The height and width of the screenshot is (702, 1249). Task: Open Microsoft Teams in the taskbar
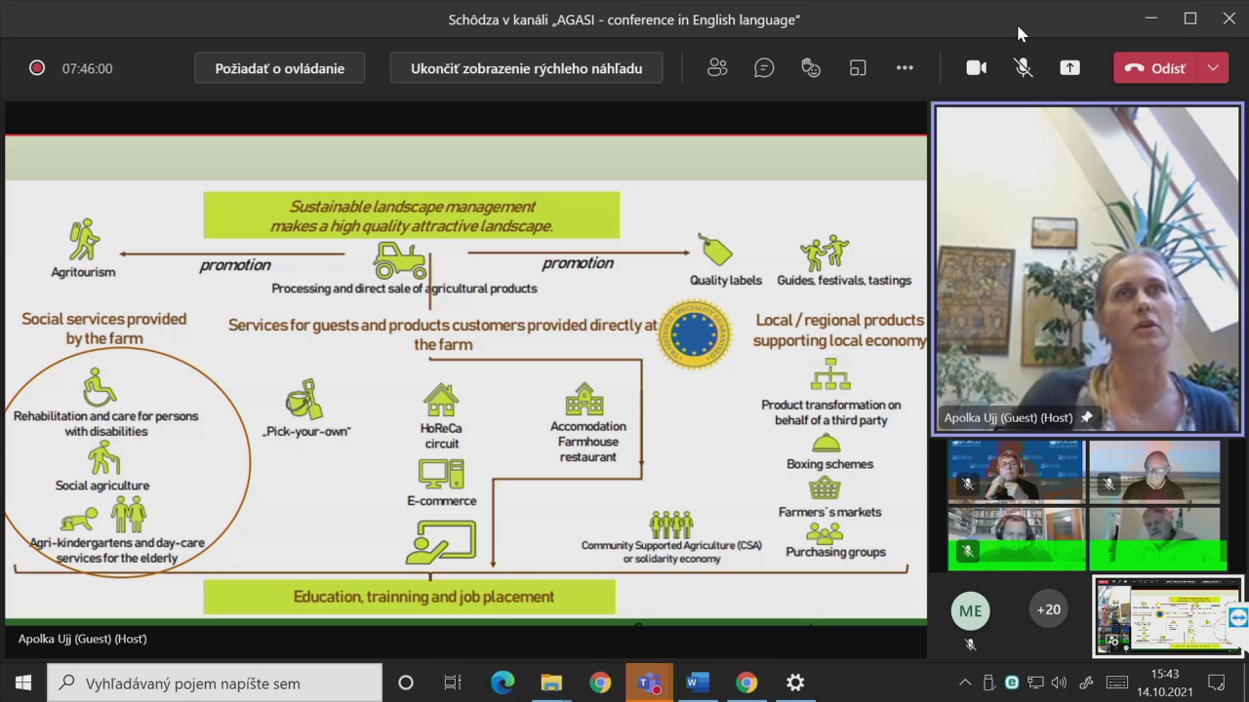coord(649,682)
